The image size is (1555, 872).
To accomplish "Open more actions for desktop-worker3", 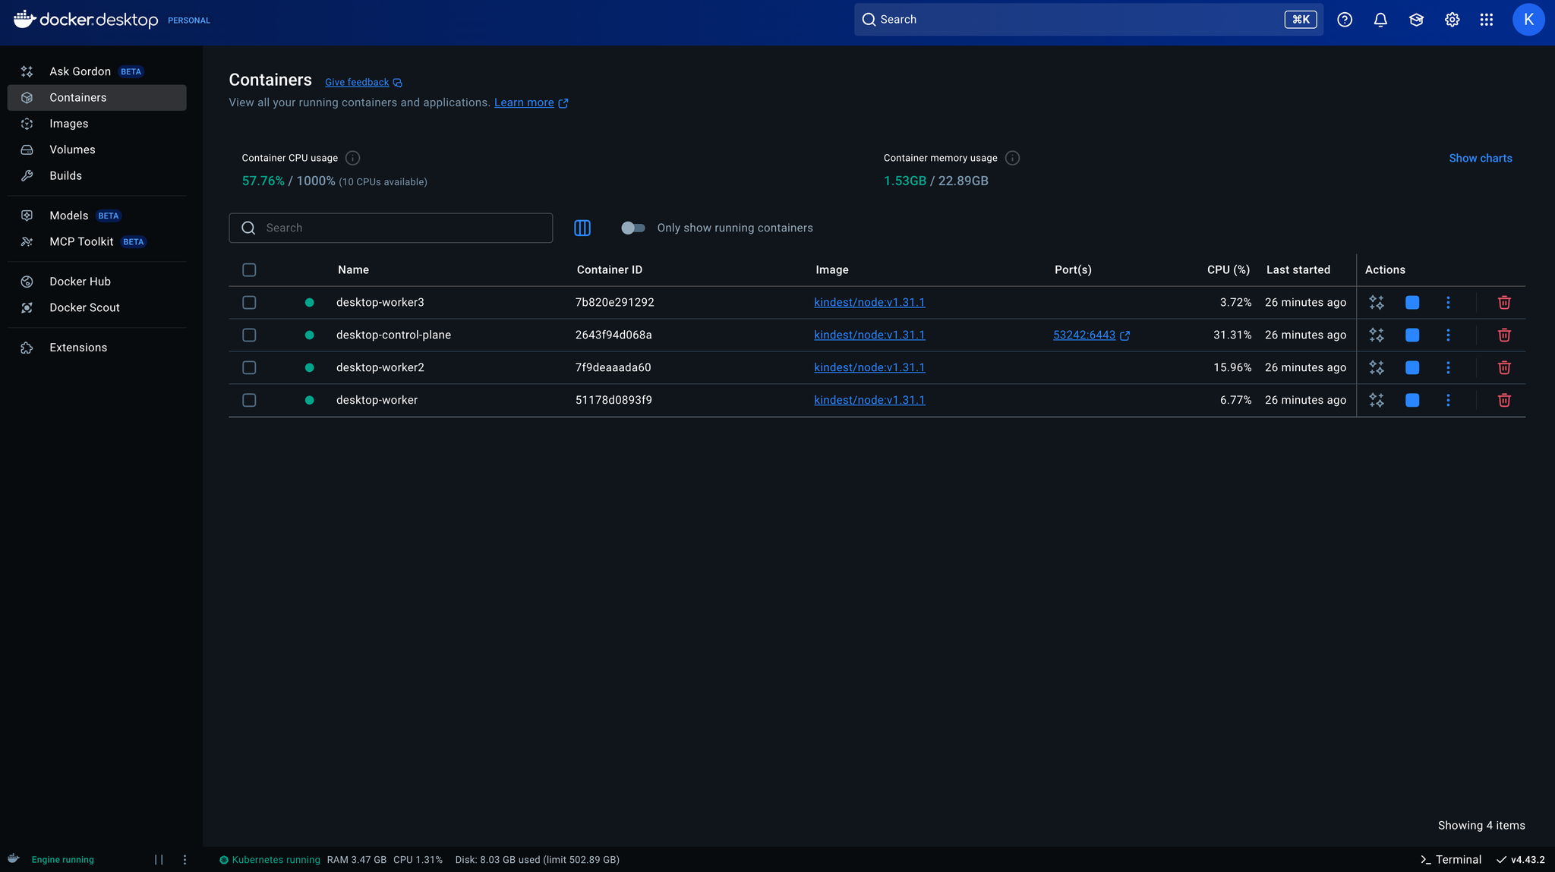I will pyautogui.click(x=1448, y=302).
